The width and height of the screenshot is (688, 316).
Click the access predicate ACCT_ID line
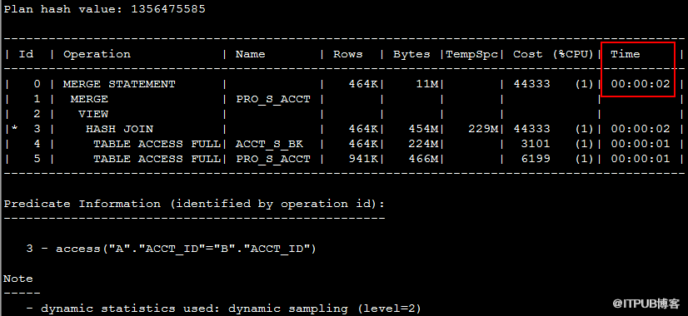coord(171,249)
